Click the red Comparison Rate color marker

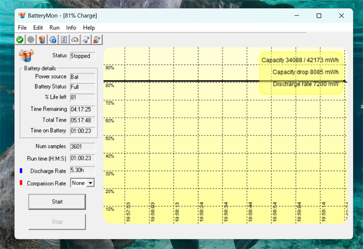tap(21, 183)
